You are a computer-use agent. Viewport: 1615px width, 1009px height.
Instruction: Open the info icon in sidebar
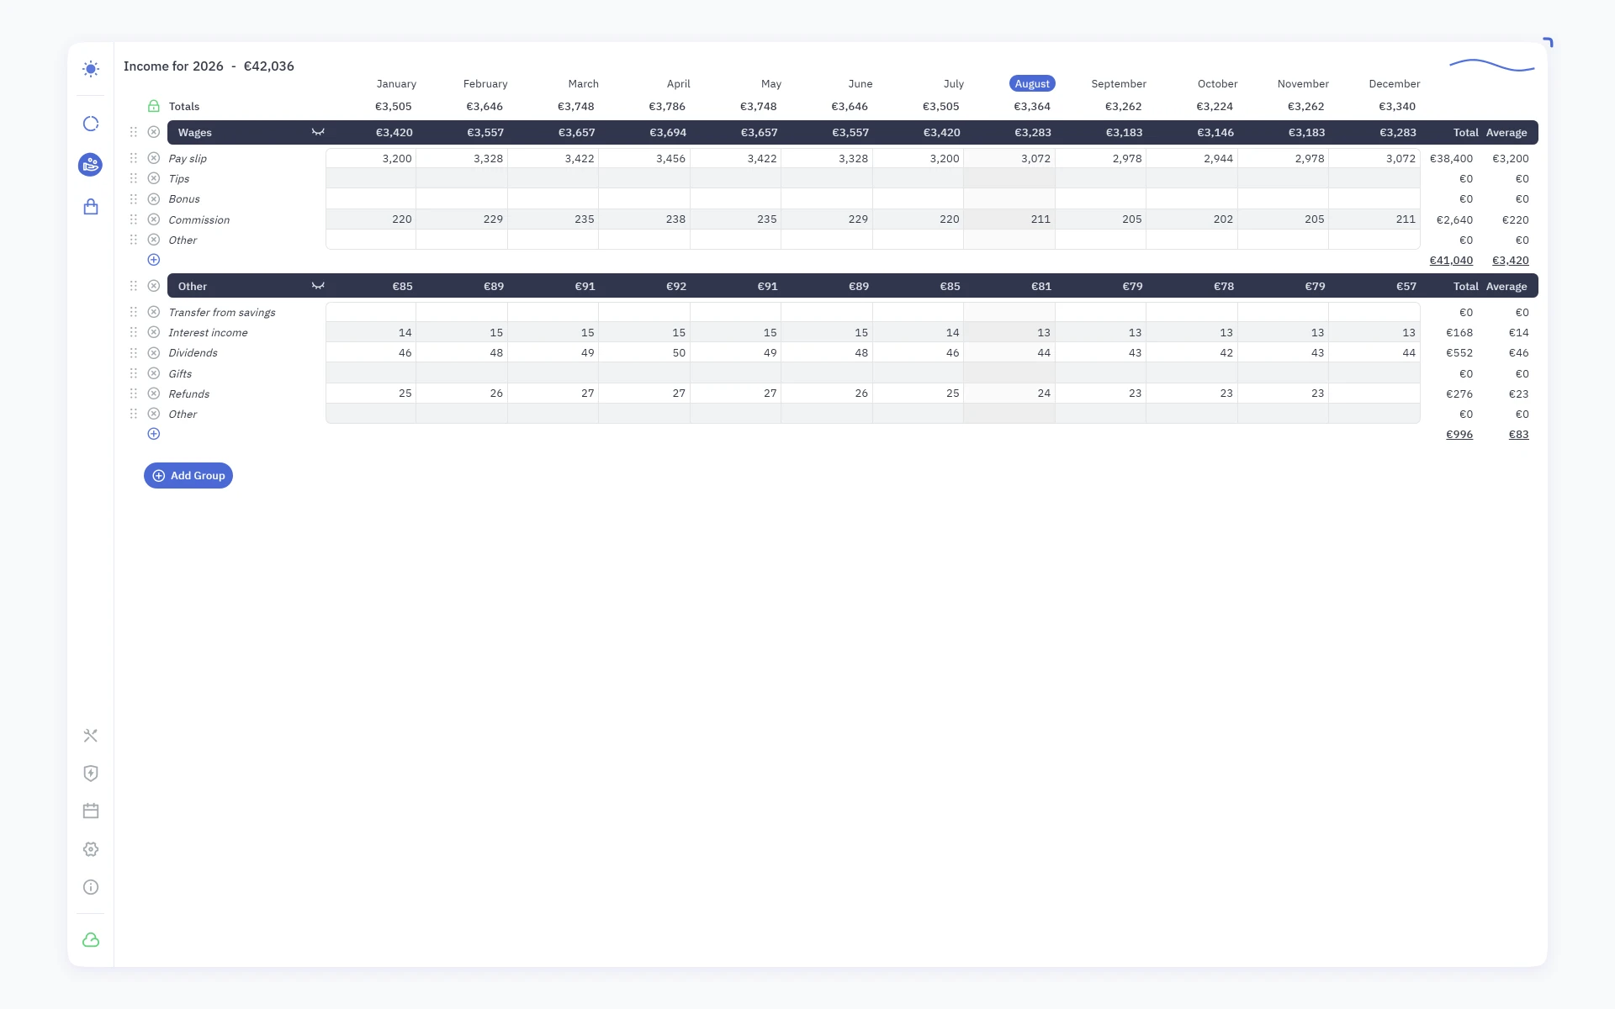(91, 887)
